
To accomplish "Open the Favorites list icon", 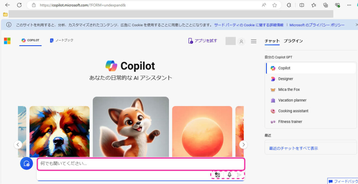I will click(x=314, y=5).
